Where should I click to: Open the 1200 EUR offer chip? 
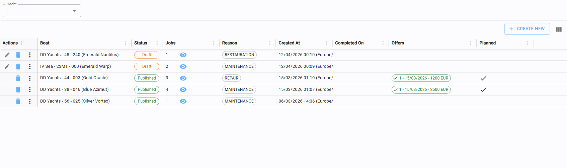421,78
